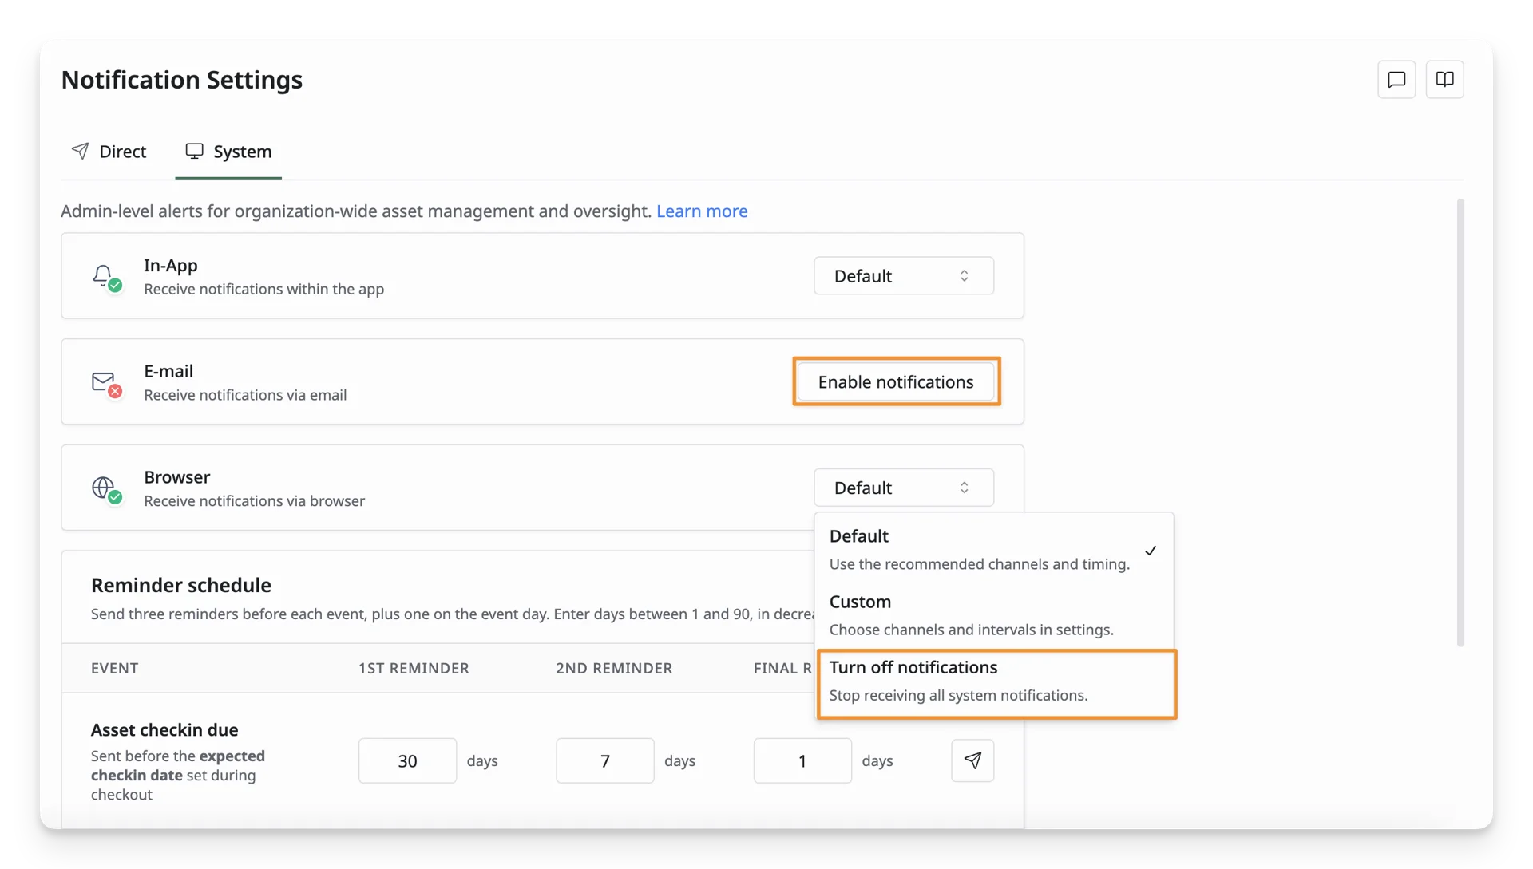The image size is (1533, 869).
Task: Enable notifications for E-mail
Action: 896,382
